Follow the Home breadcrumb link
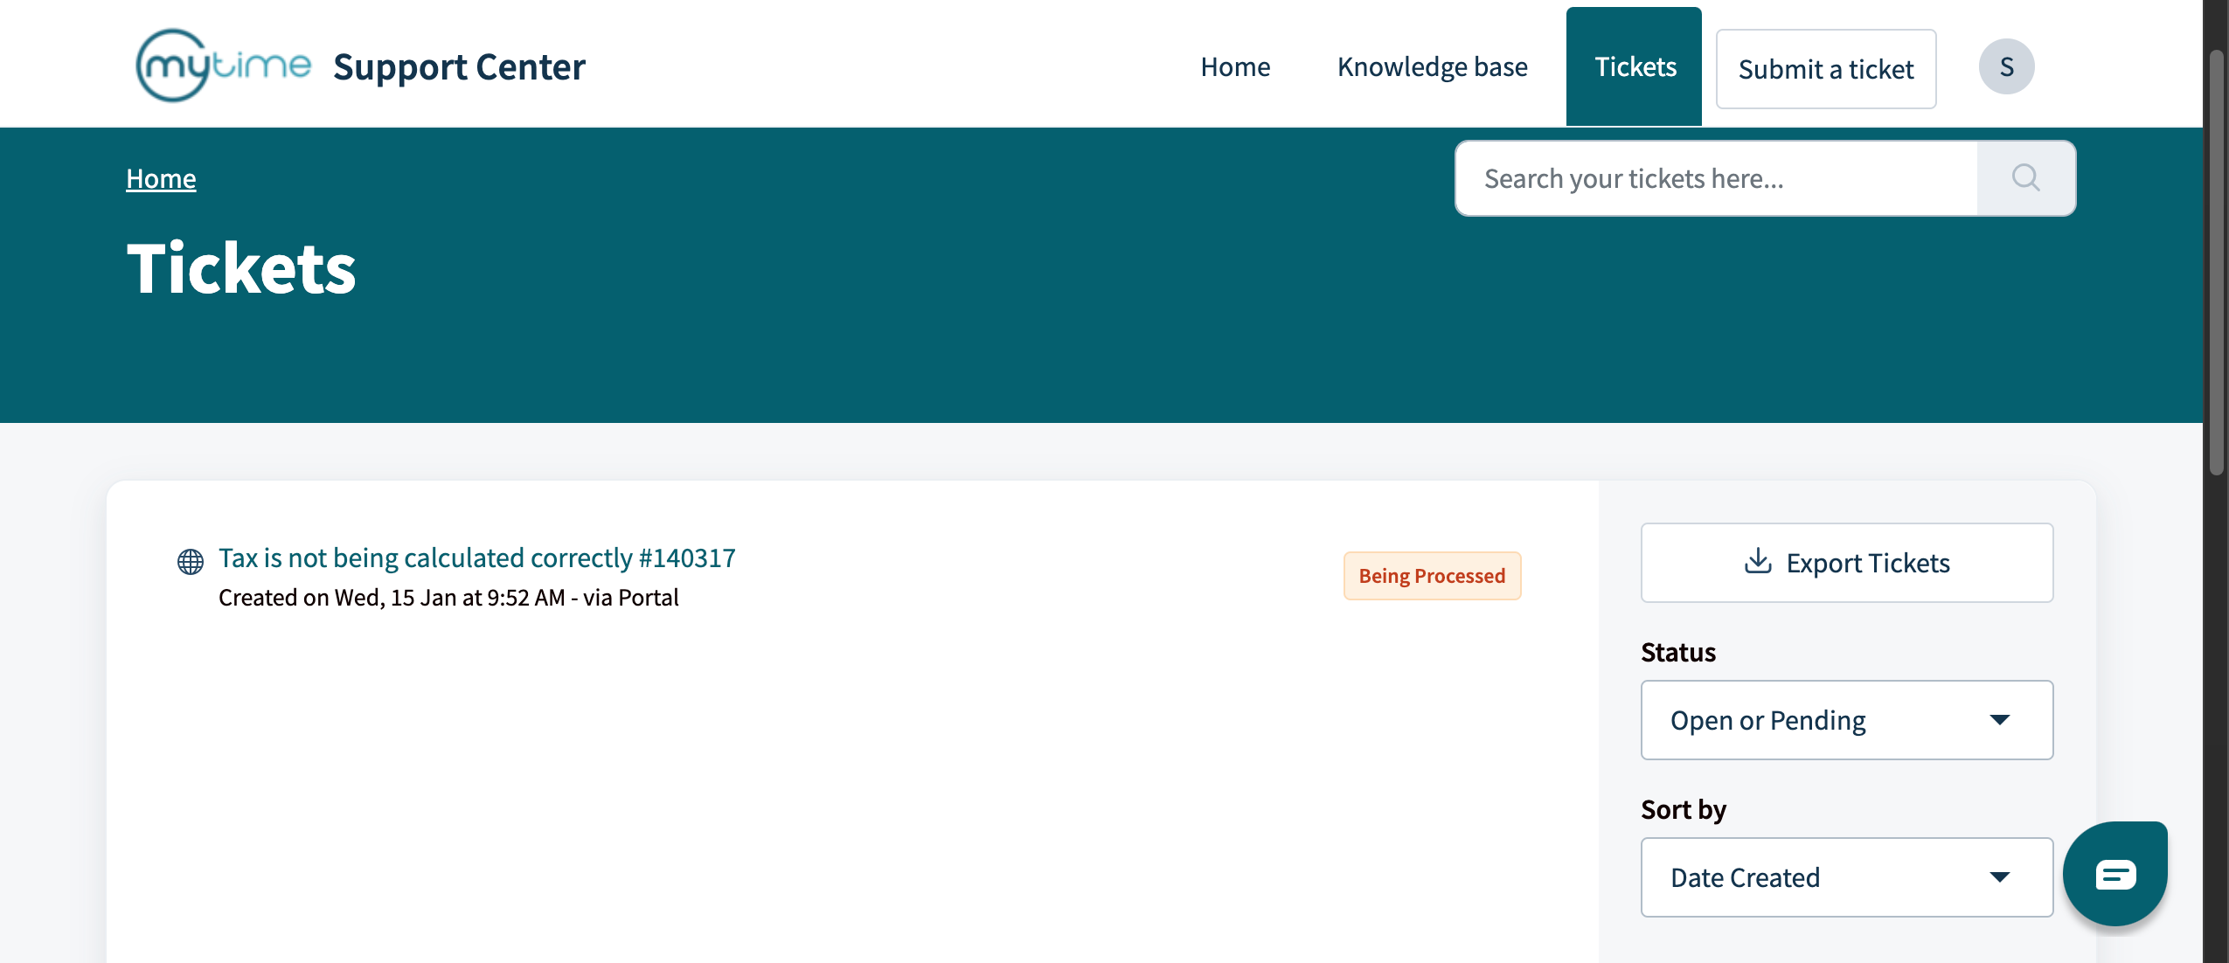 tap(161, 178)
